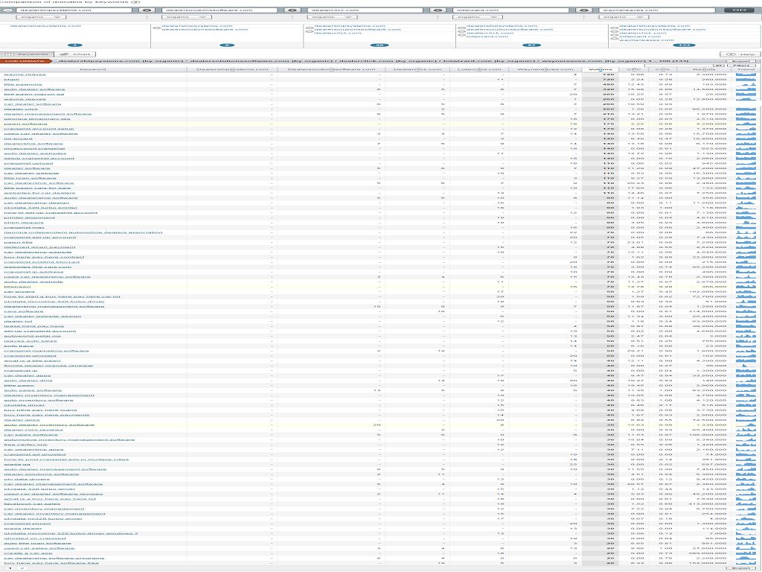762x572 pixels.
Task: Open the Keywords tab
Action: click(x=27, y=54)
